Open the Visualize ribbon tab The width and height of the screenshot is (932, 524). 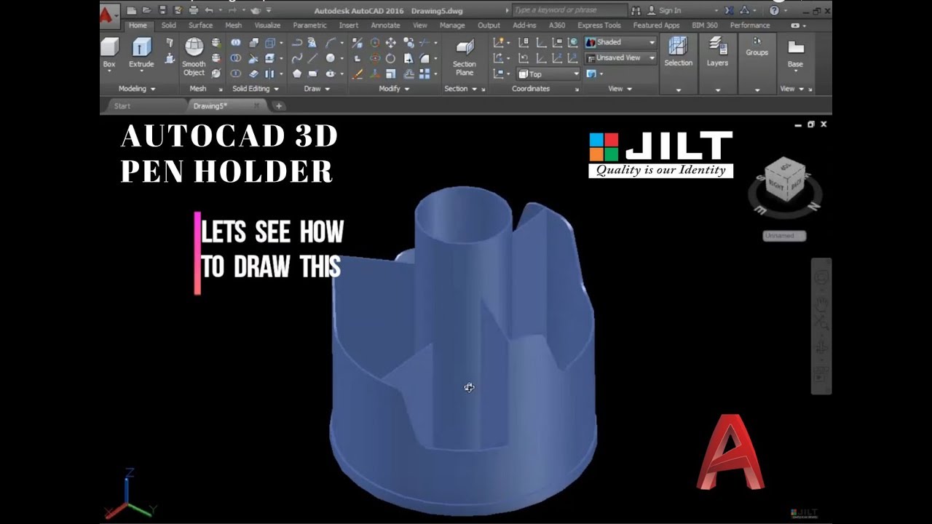[x=267, y=25]
